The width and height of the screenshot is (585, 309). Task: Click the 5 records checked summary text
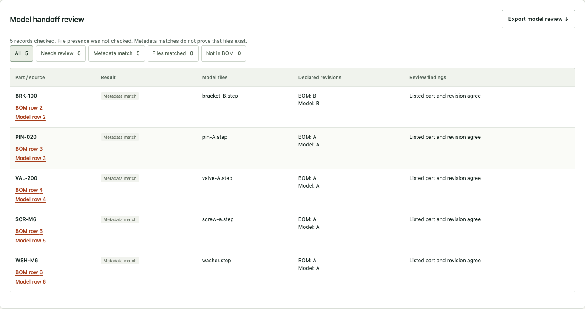pos(128,41)
